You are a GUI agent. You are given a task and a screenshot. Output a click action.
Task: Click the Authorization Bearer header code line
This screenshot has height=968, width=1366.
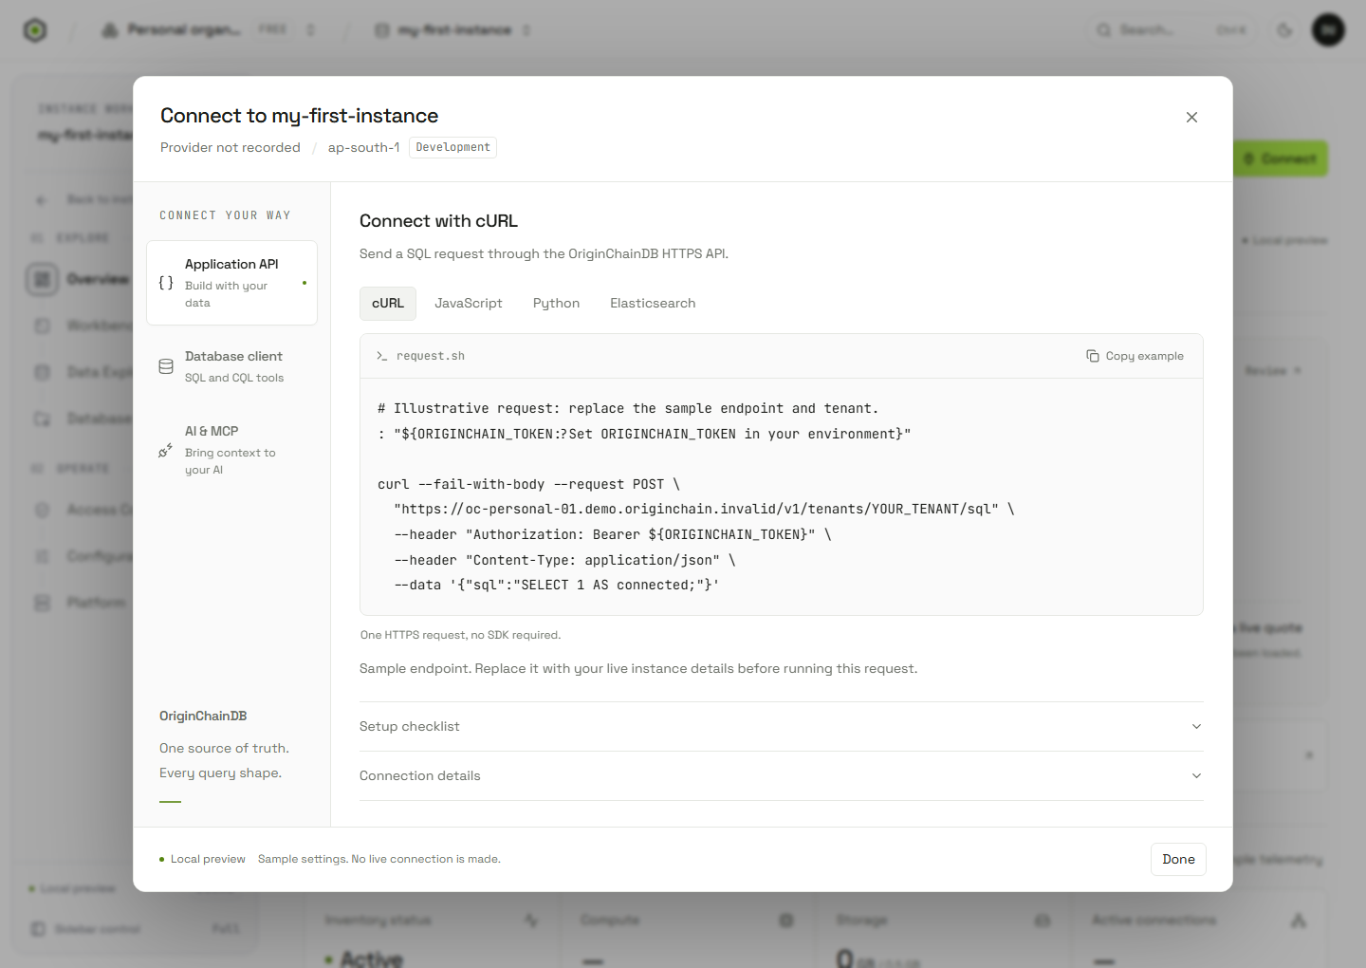(613, 534)
